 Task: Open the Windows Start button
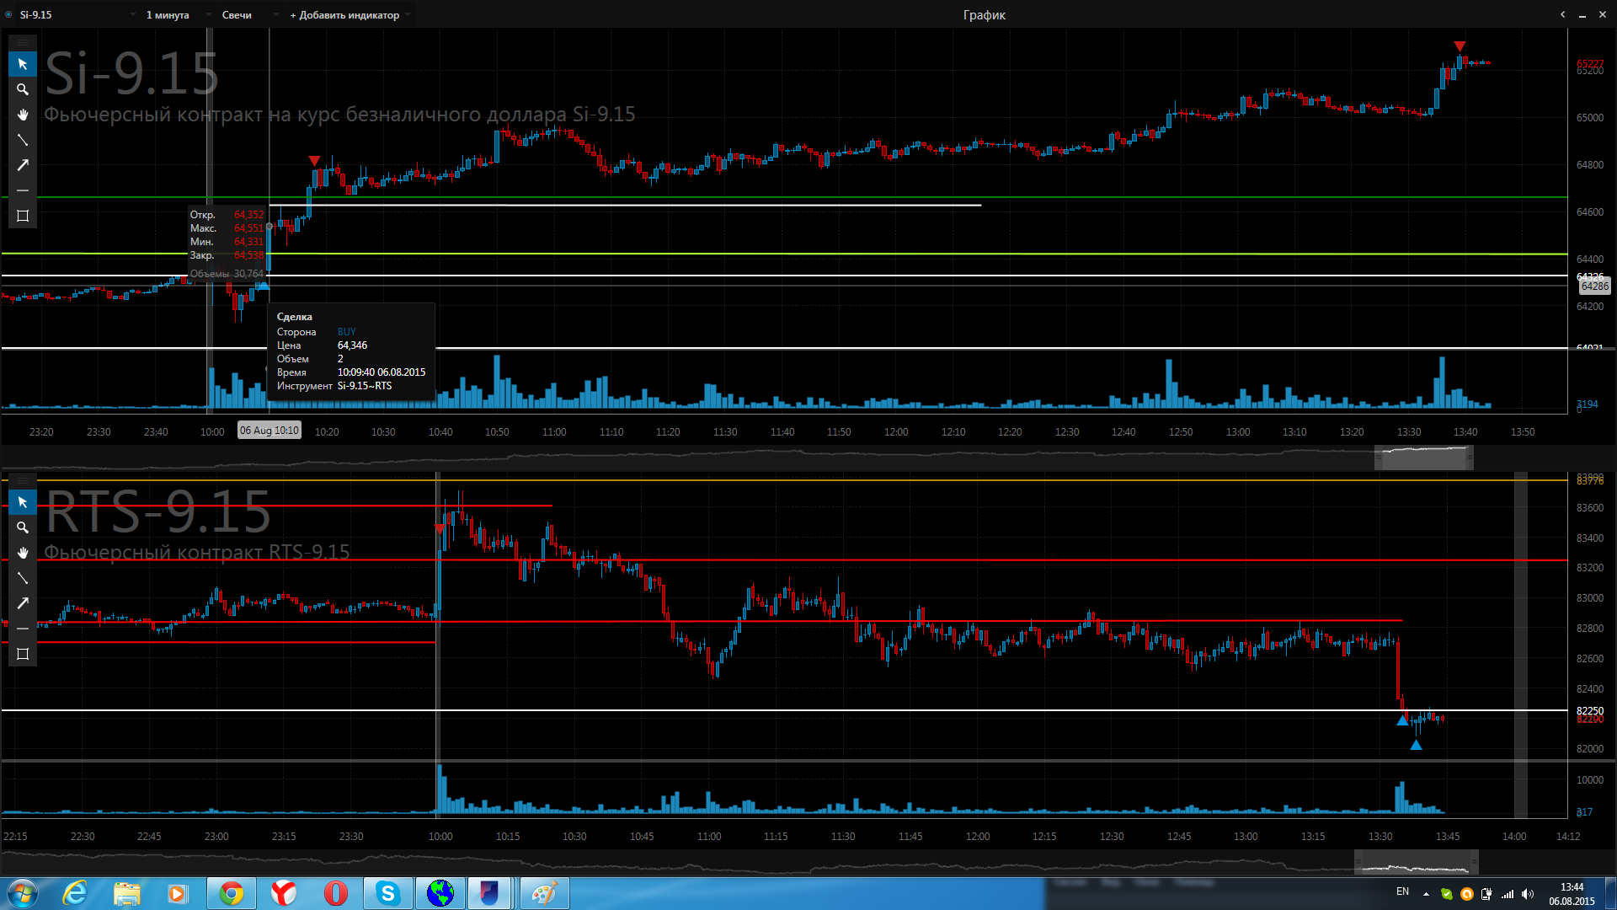22,893
